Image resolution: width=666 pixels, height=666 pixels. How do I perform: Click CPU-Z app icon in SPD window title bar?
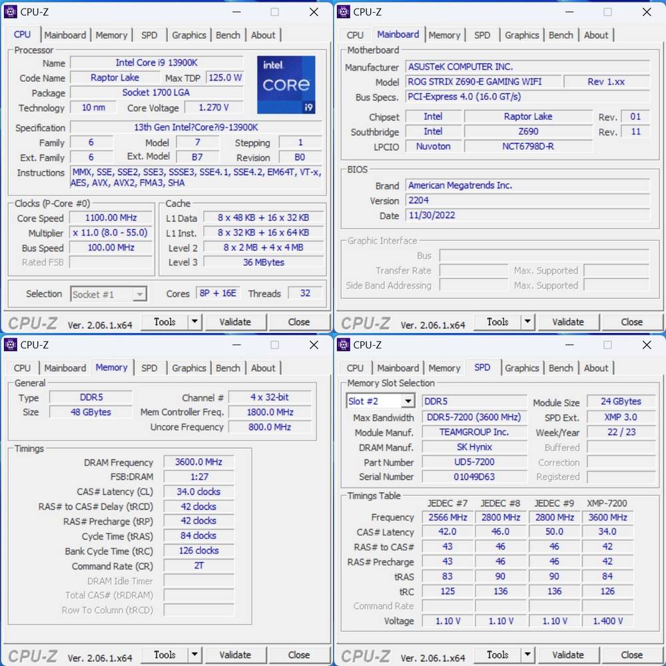click(343, 345)
